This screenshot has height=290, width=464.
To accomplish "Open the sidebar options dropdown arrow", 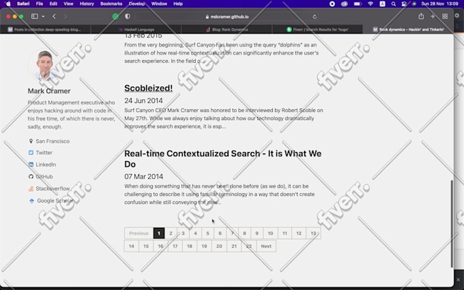I will [x=43, y=16].
